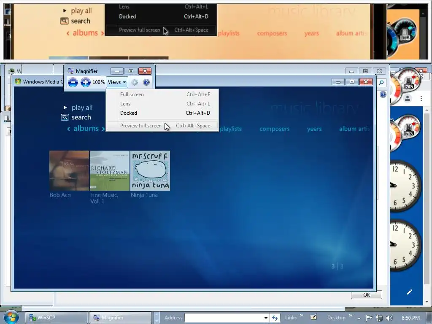Open the three-dot menu in browser
The image size is (432, 324).
[421, 98]
